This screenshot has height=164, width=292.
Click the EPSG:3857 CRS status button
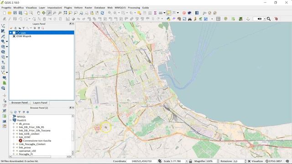[x=274, y=161]
